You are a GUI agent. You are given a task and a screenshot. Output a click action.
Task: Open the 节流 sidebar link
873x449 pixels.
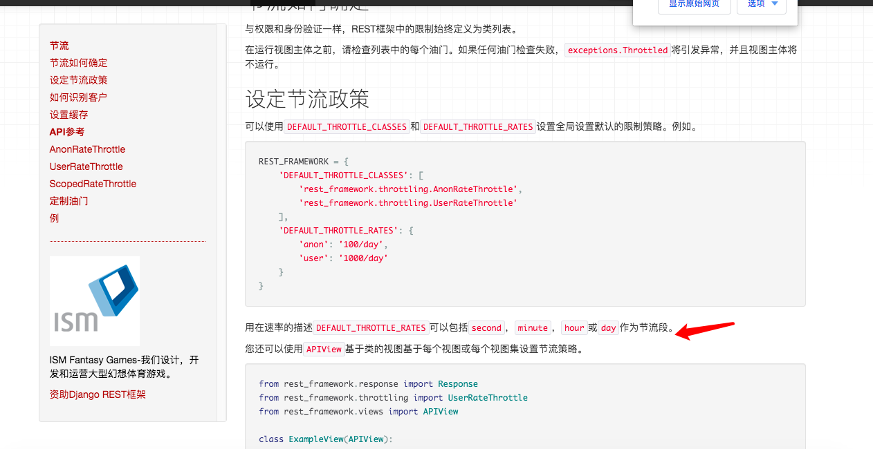[59, 46]
